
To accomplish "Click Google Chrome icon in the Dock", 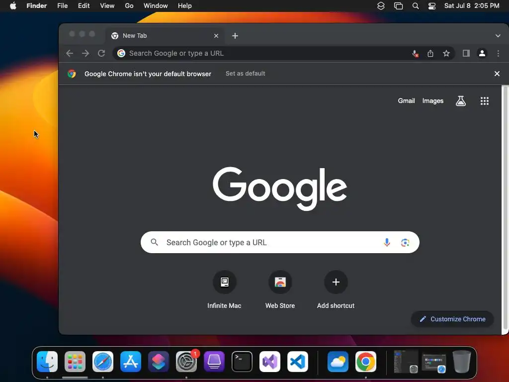I will pos(366,362).
